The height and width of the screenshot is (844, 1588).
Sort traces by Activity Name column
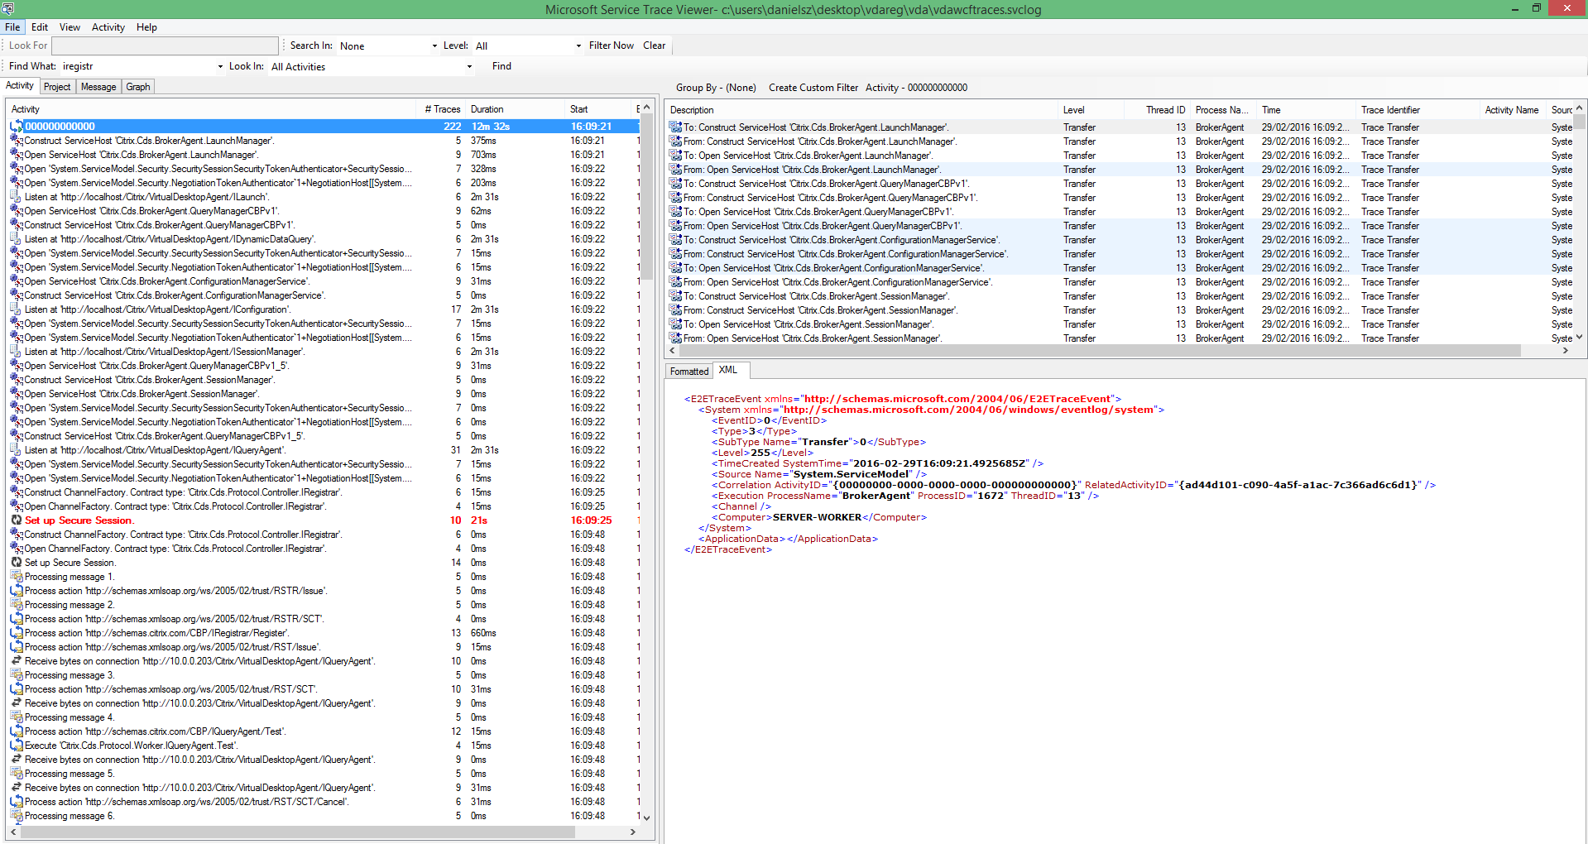1513,110
